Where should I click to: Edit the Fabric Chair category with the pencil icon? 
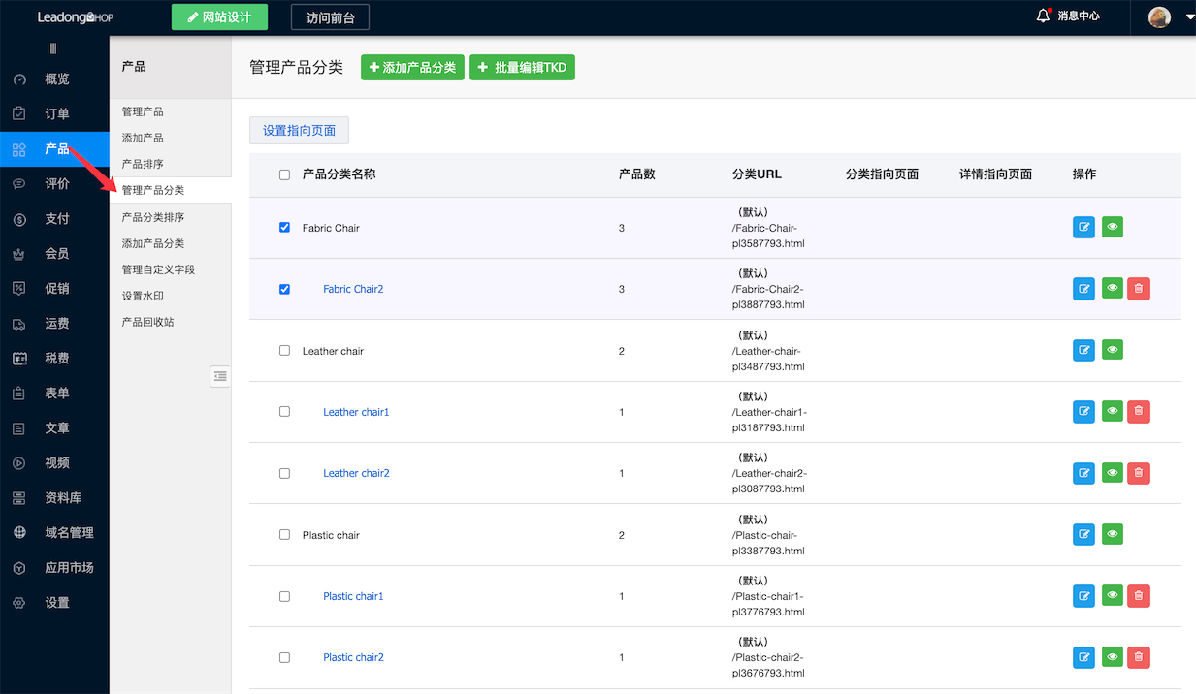point(1083,227)
